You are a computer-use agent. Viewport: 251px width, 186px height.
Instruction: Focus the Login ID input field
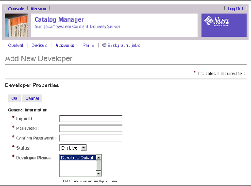point(91,119)
